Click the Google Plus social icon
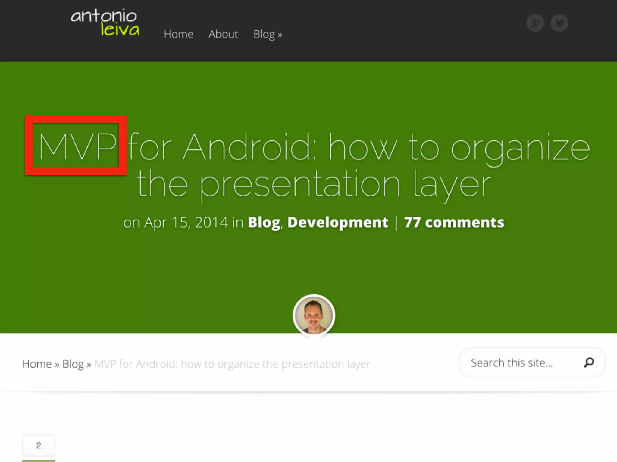The image size is (617, 462). pos(535,23)
